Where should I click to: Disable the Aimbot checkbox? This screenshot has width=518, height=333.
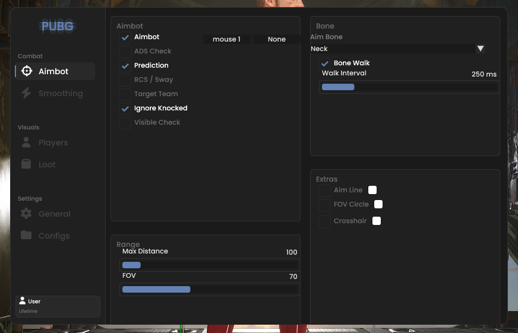click(125, 37)
